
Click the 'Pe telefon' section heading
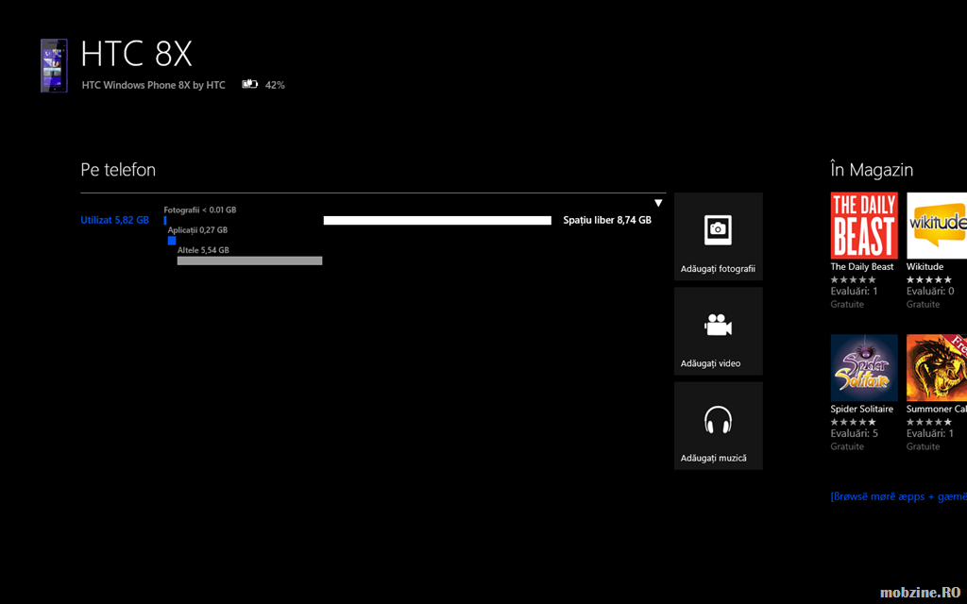click(118, 170)
